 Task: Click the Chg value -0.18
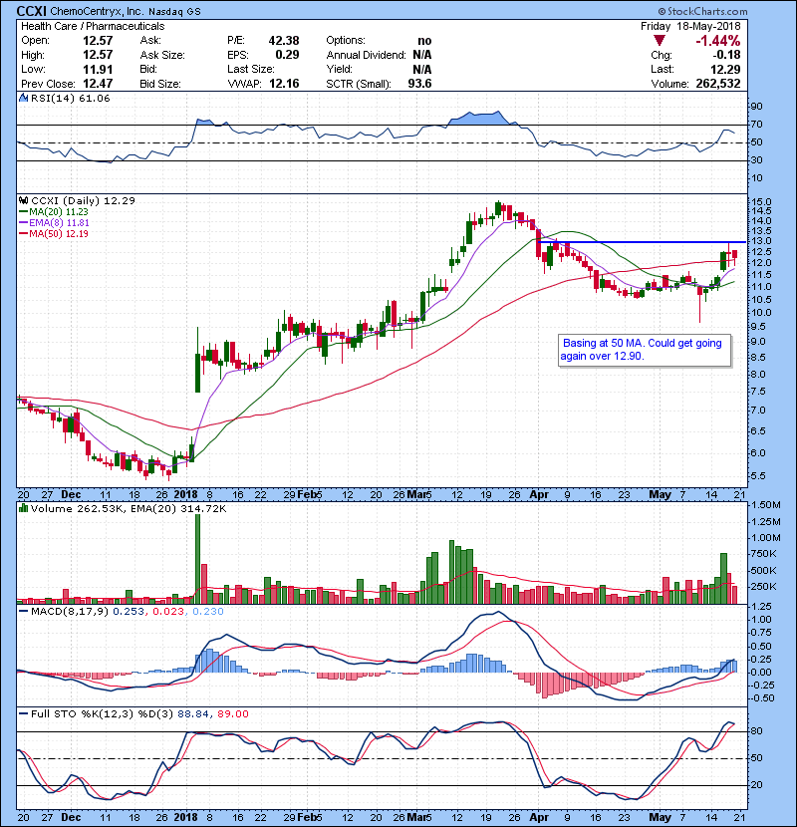pos(727,55)
